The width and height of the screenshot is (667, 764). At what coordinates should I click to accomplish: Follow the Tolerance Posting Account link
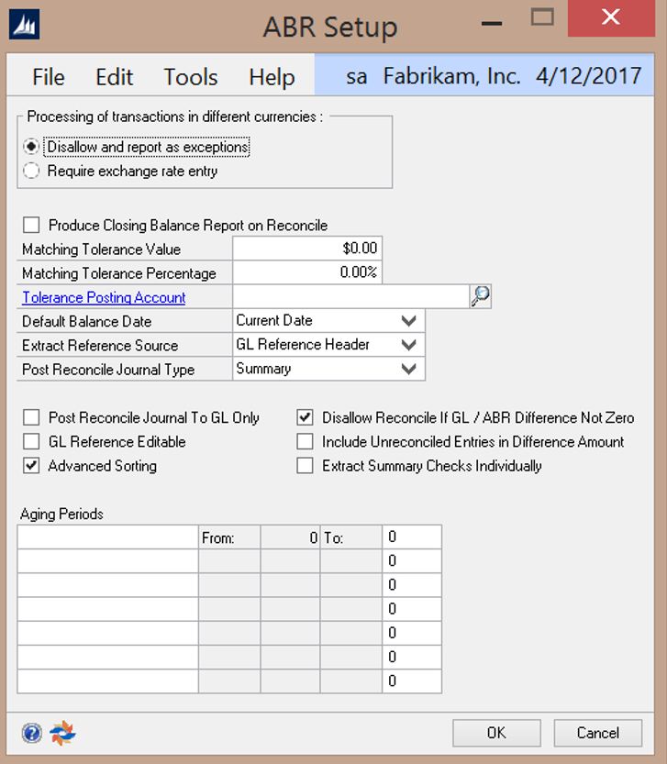104,297
